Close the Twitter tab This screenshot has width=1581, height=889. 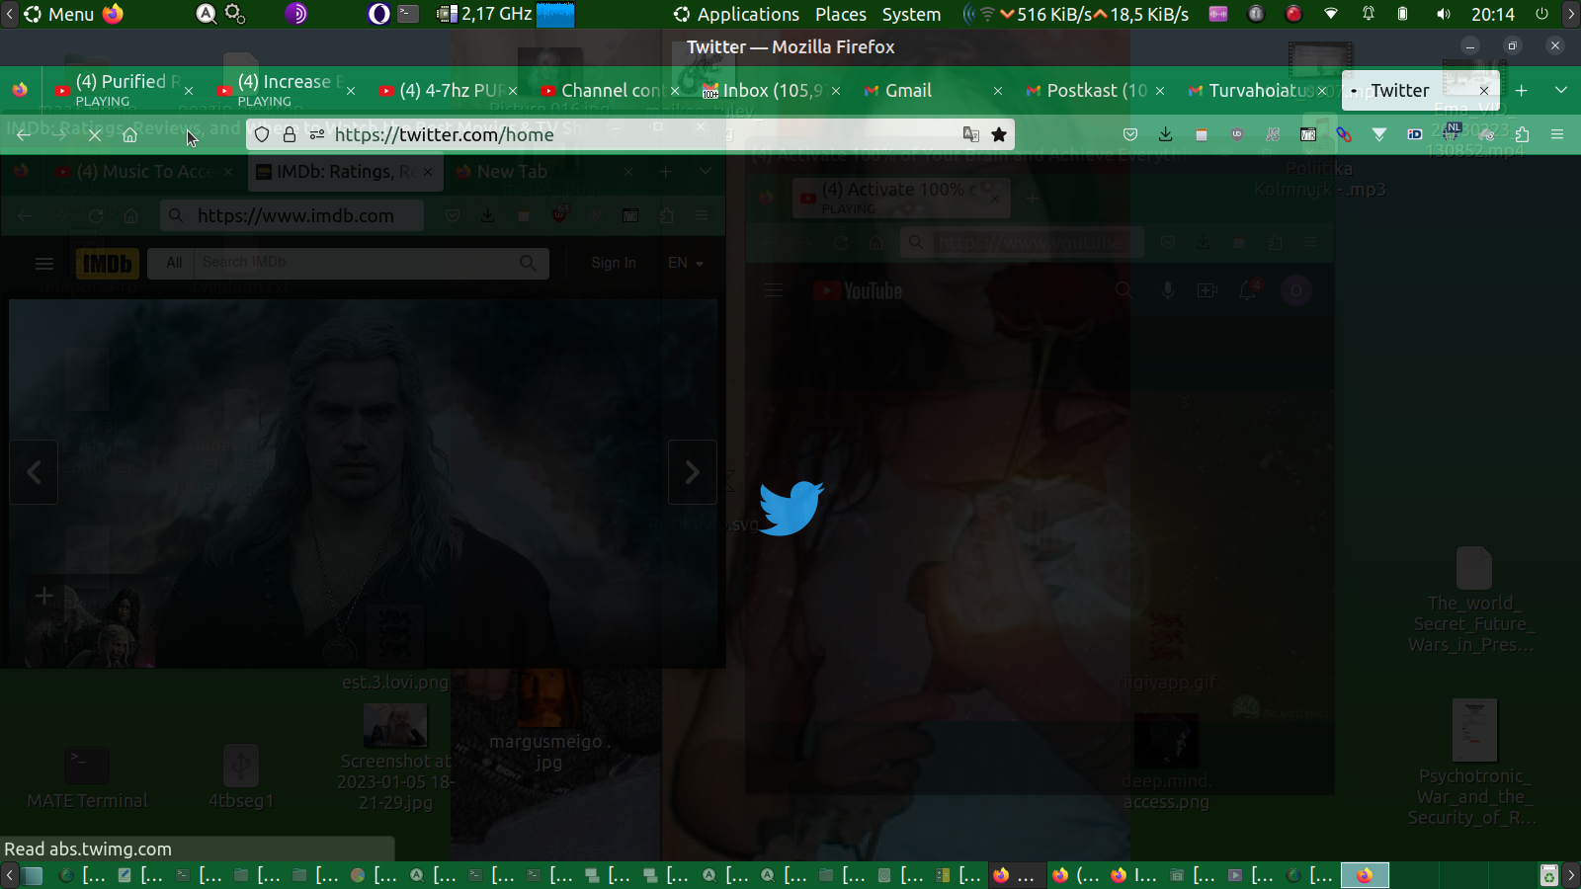pyautogui.click(x=1484, y=90)
